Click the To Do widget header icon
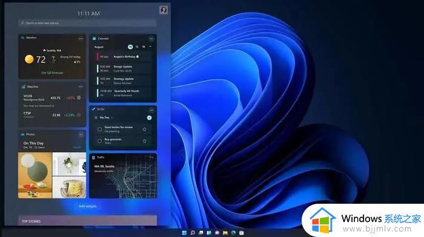424x237 pixels. point(93,109)
